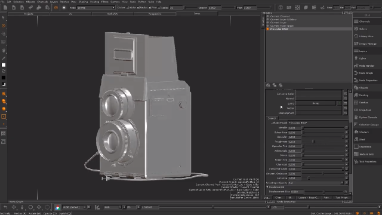Select the white foreground color swatch
The width and height of the screenshot is (382, 215).
[4, 65]
